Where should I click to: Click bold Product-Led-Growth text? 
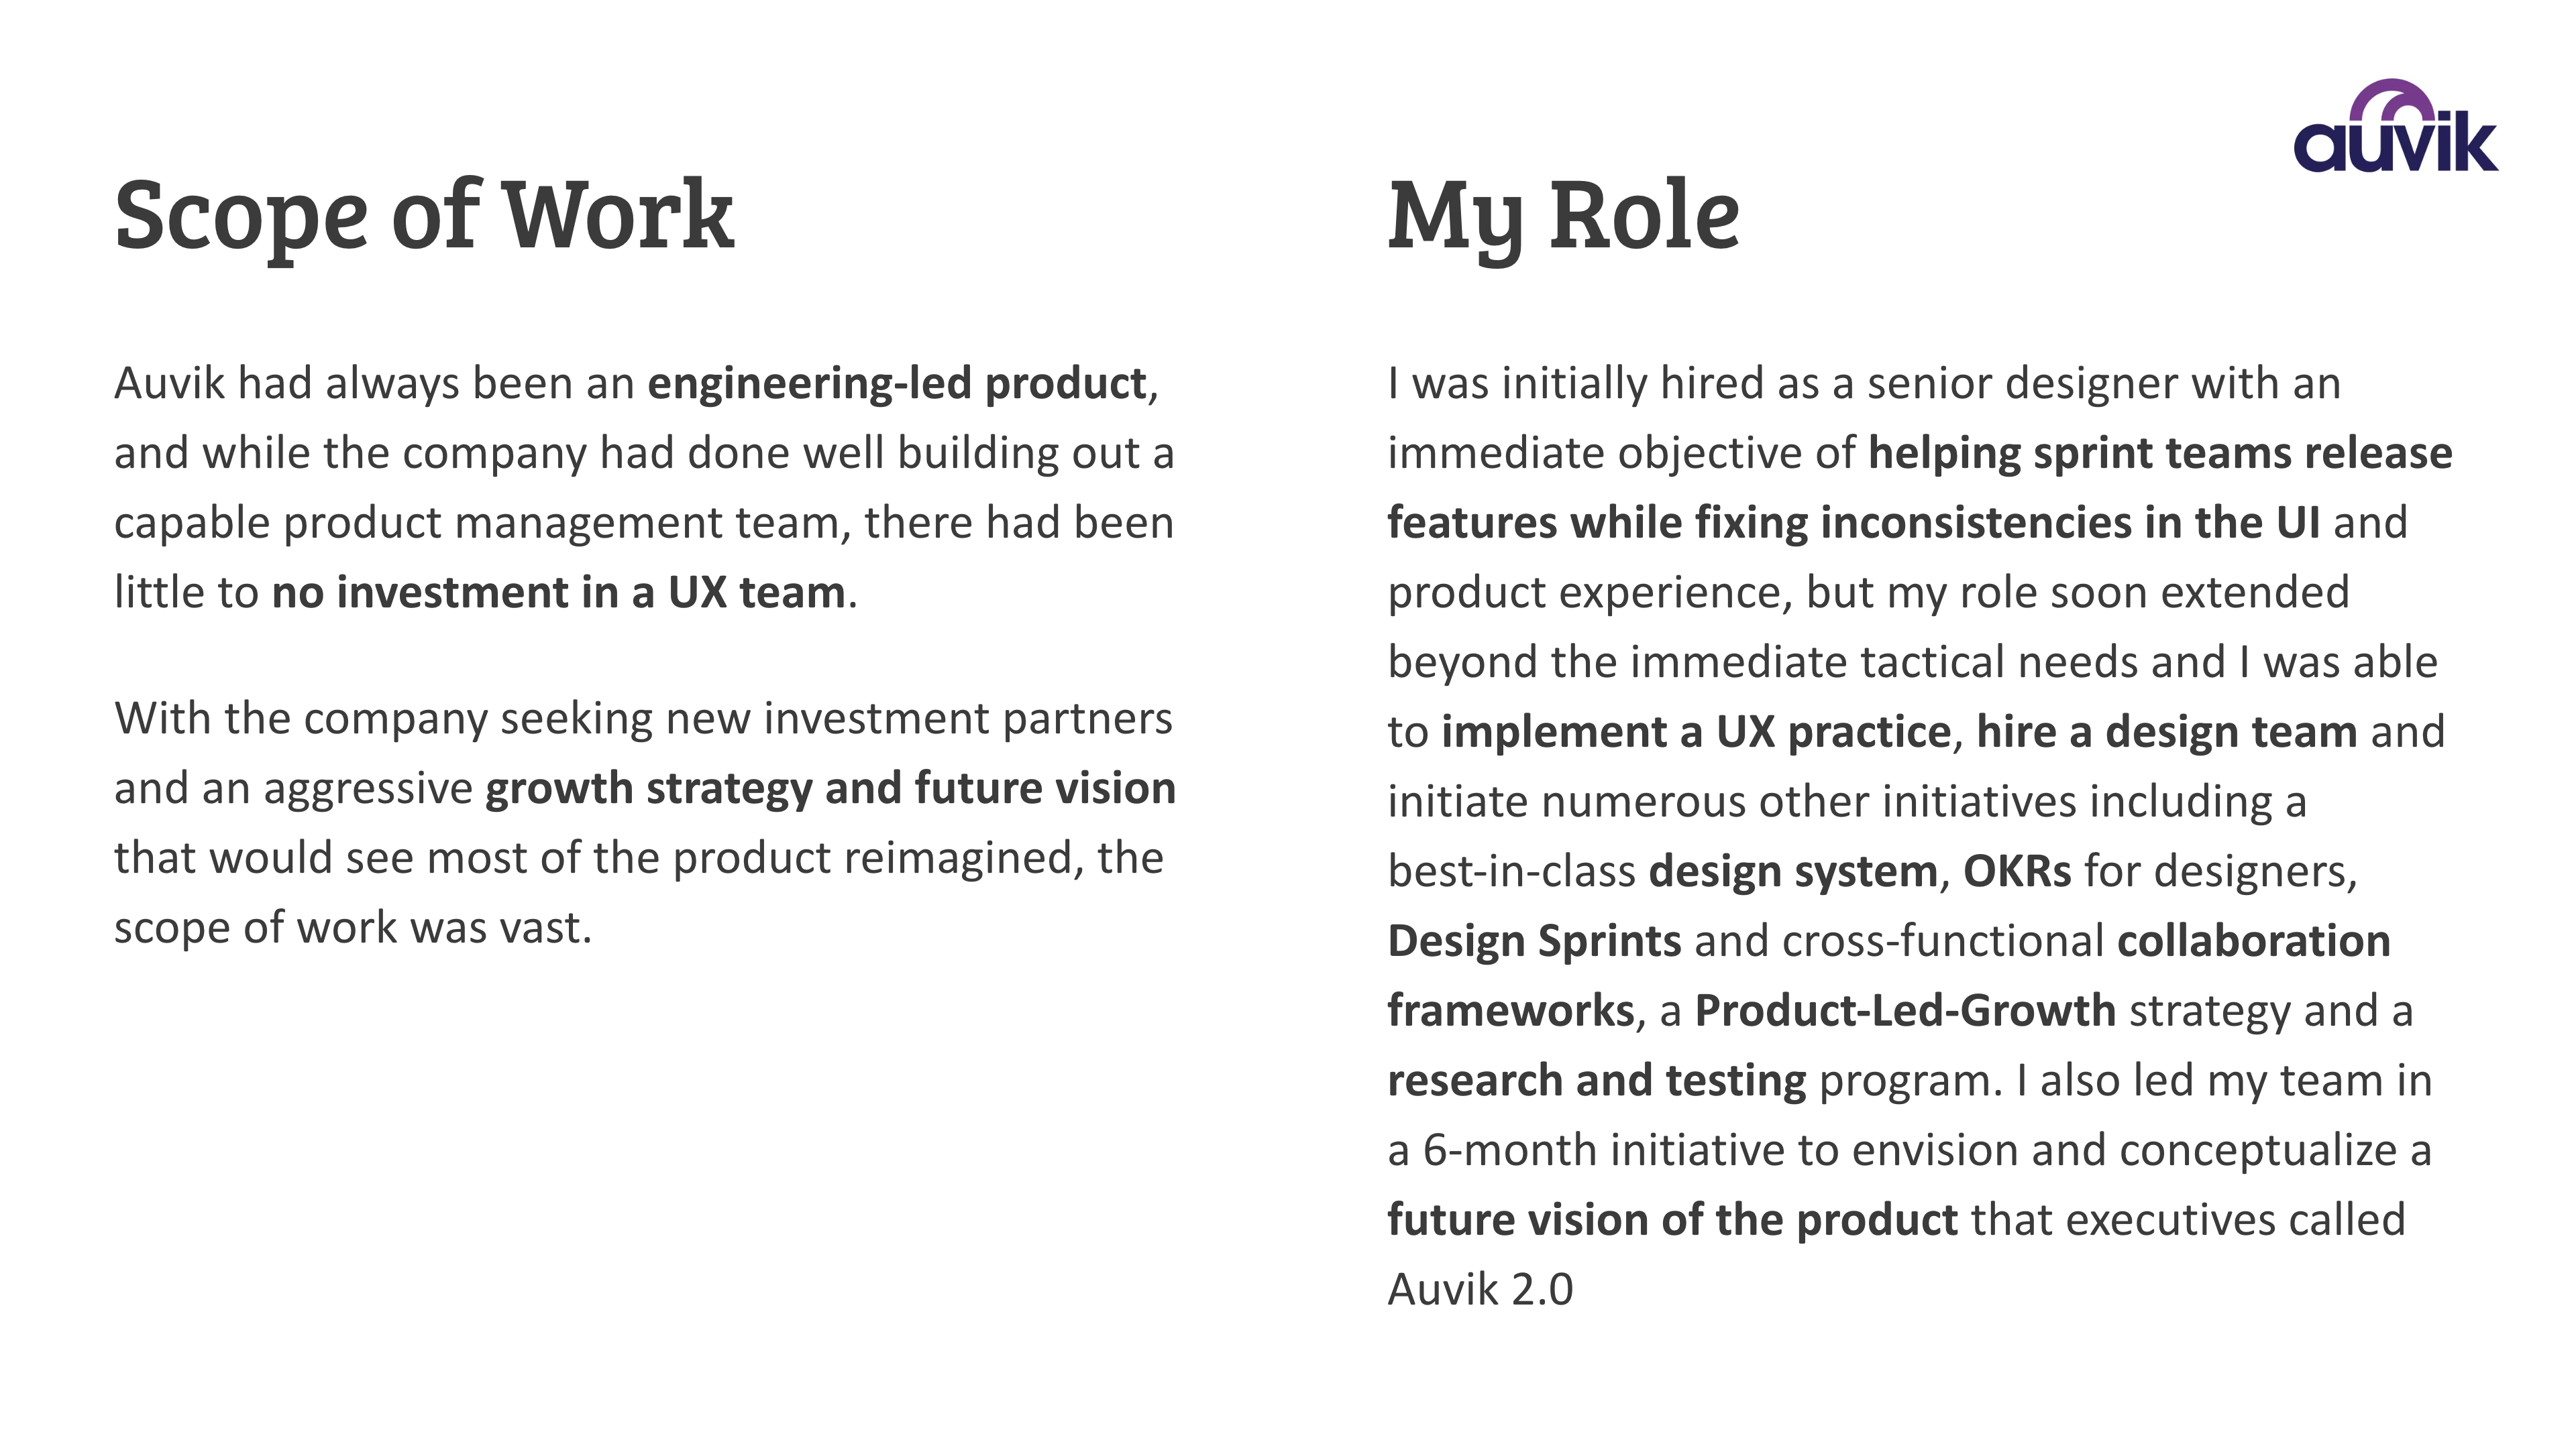pos(1905,1012)
